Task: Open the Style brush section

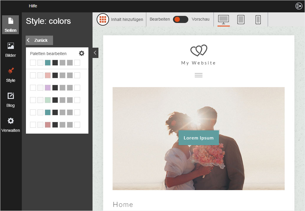Action: pyautogui.click(x=11, y=75)
